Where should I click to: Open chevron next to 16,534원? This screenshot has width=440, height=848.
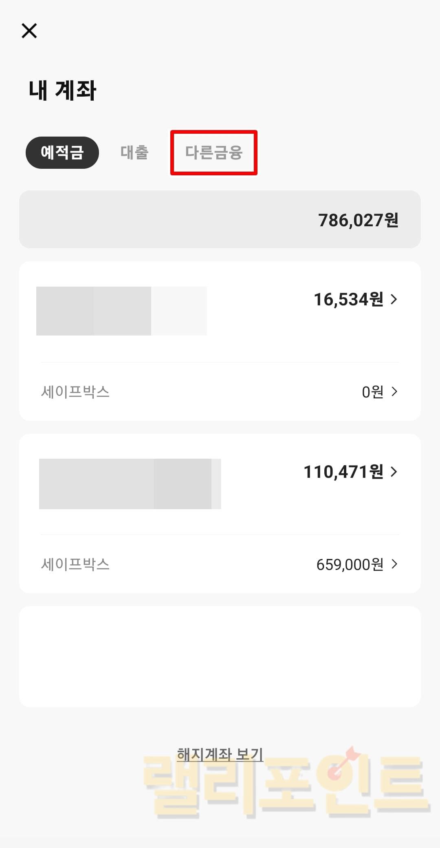point(394,299)
